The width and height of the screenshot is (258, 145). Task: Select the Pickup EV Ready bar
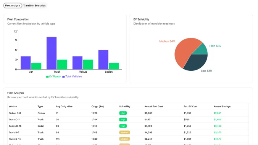(x=88, y=64)
